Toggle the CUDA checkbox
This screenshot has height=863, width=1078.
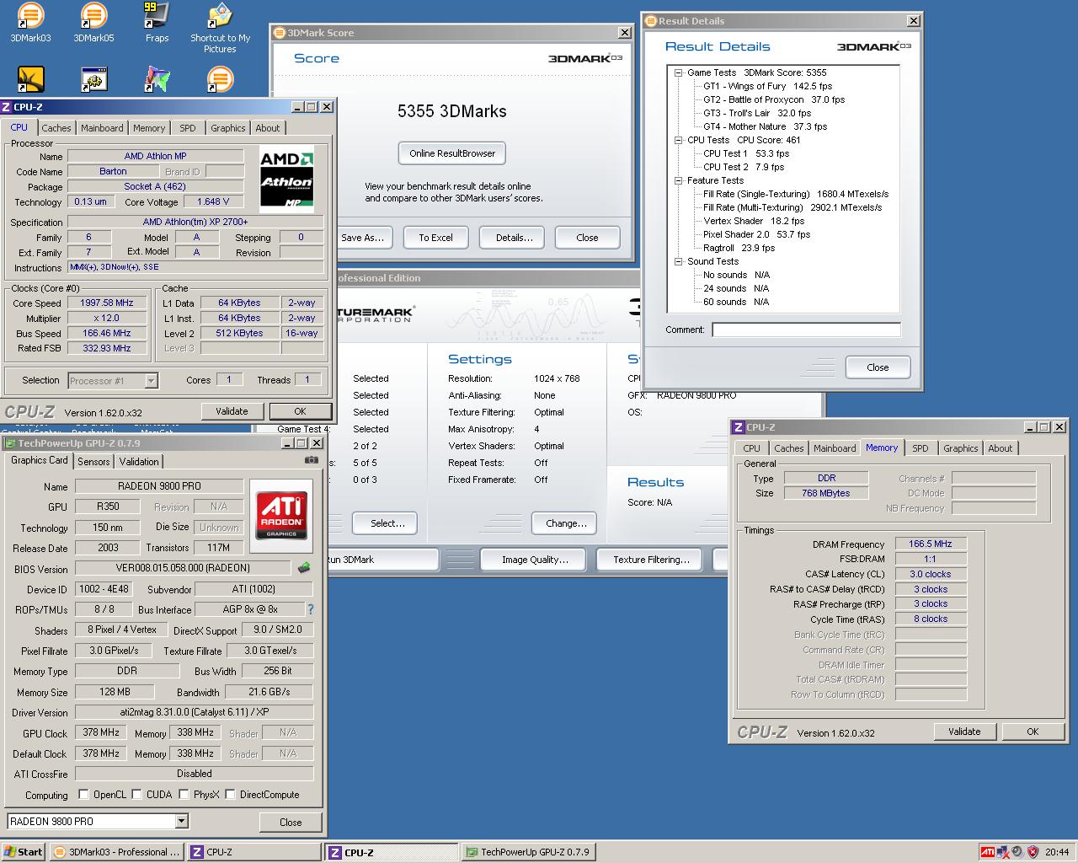[x=137, y=794]
